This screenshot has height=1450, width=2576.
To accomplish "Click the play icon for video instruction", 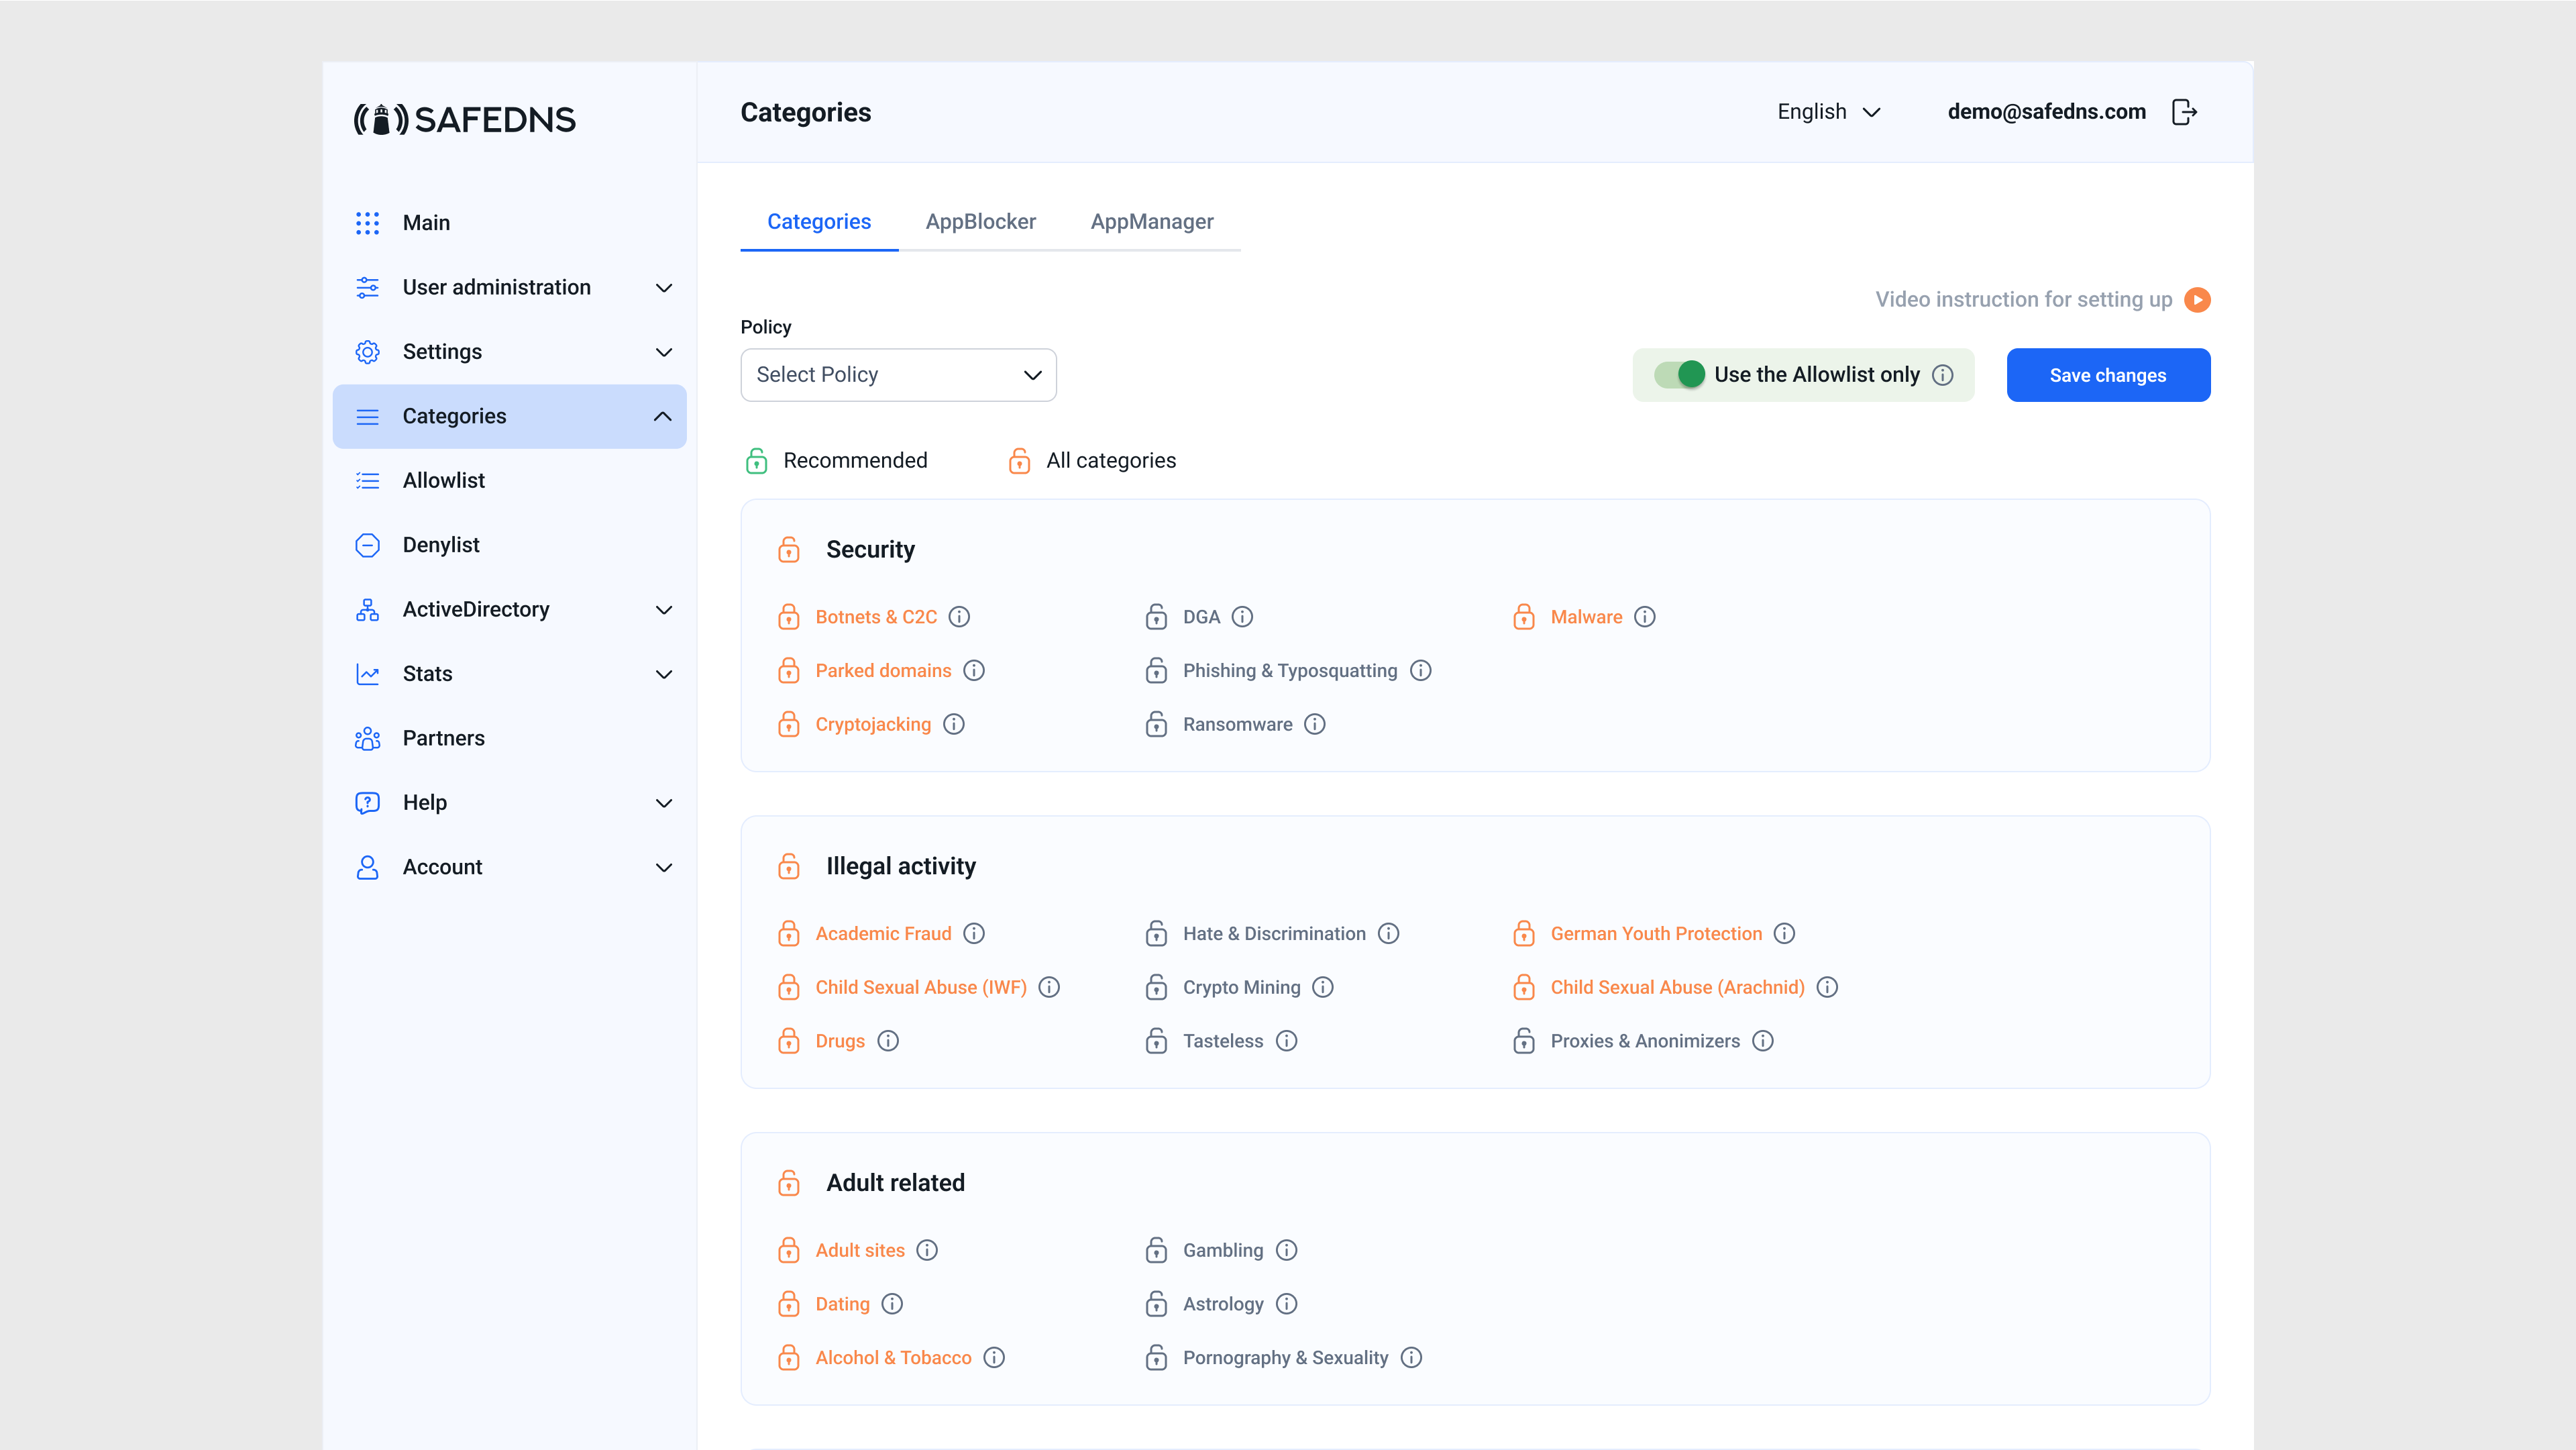I will coord(2198,299).
